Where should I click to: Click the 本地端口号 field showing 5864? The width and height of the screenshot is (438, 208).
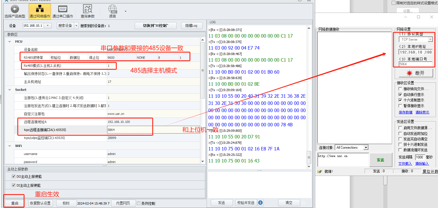tap(416, 64)
